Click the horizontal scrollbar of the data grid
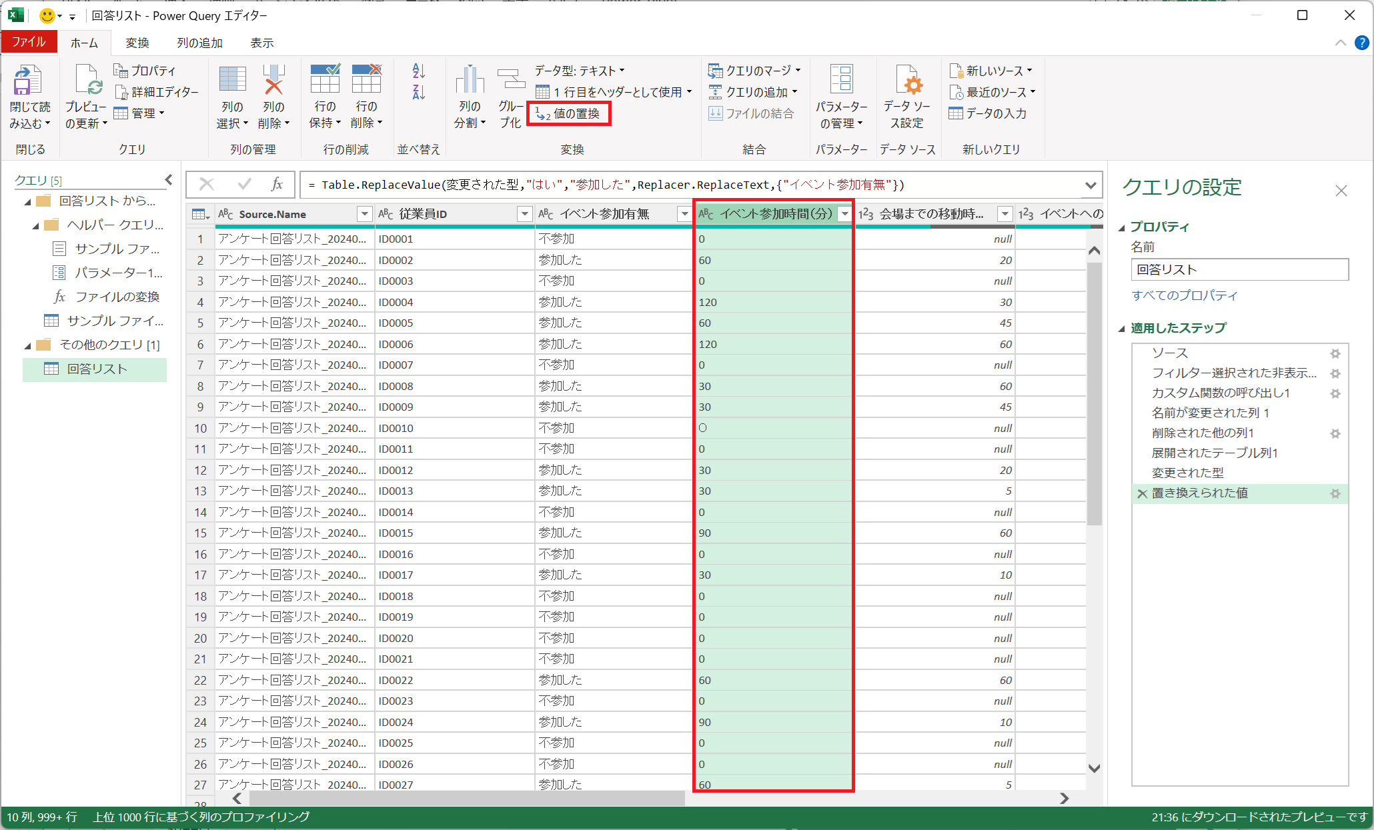This screenshot has width=1374, height=830. pyautogui.click(x=467, y=798)
